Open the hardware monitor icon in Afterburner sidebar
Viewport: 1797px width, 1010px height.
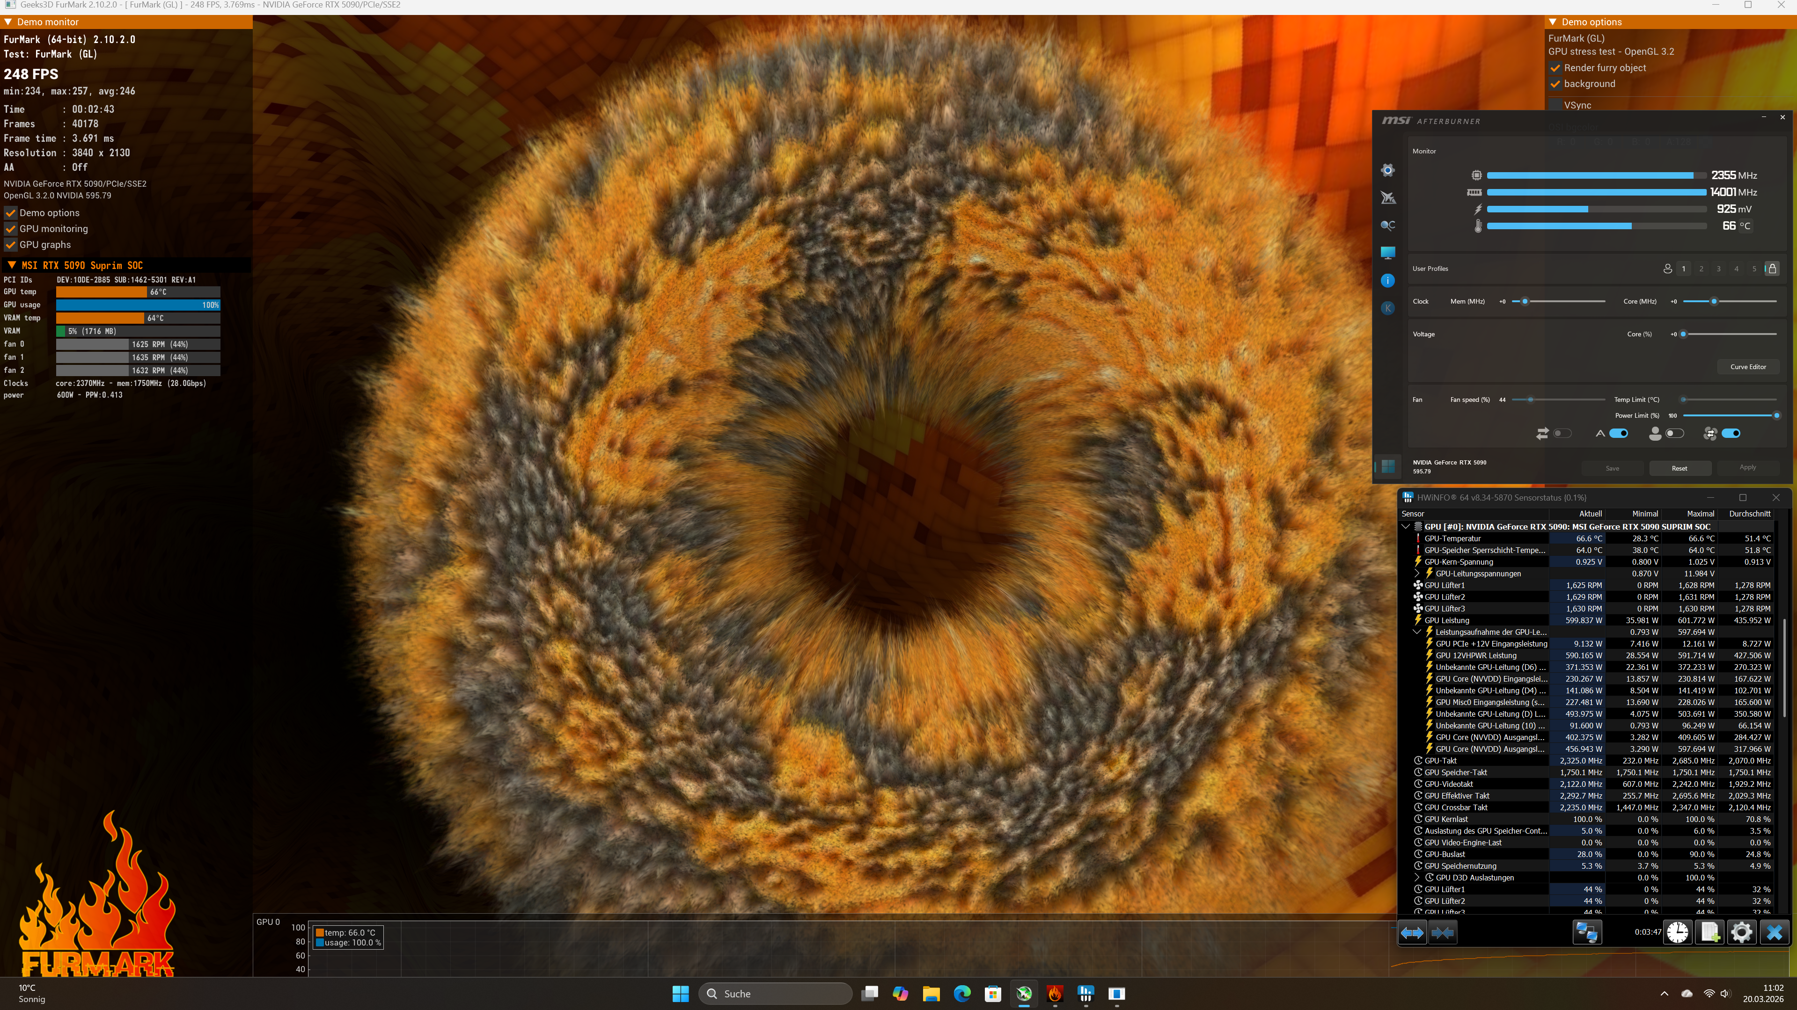1388,252
